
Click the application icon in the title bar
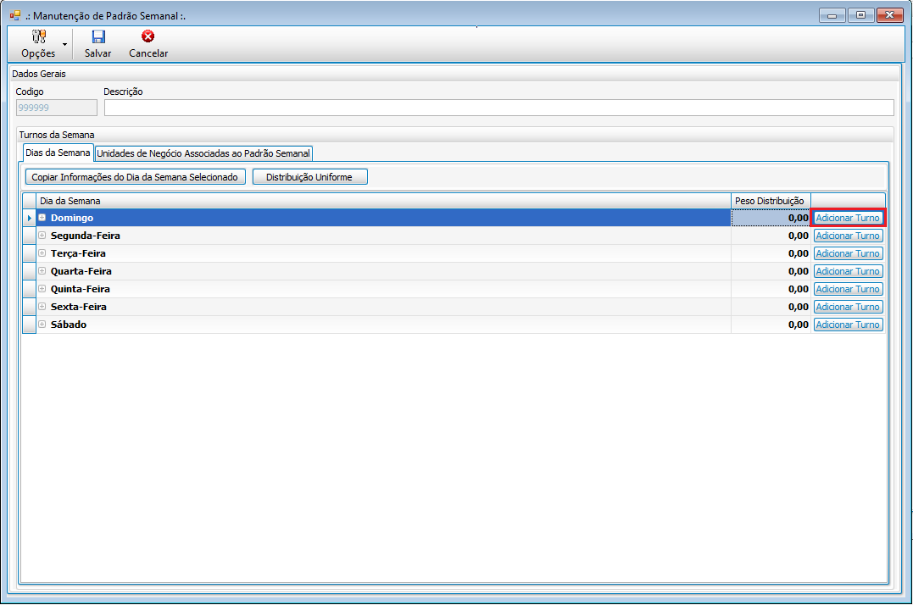[15, 16]
